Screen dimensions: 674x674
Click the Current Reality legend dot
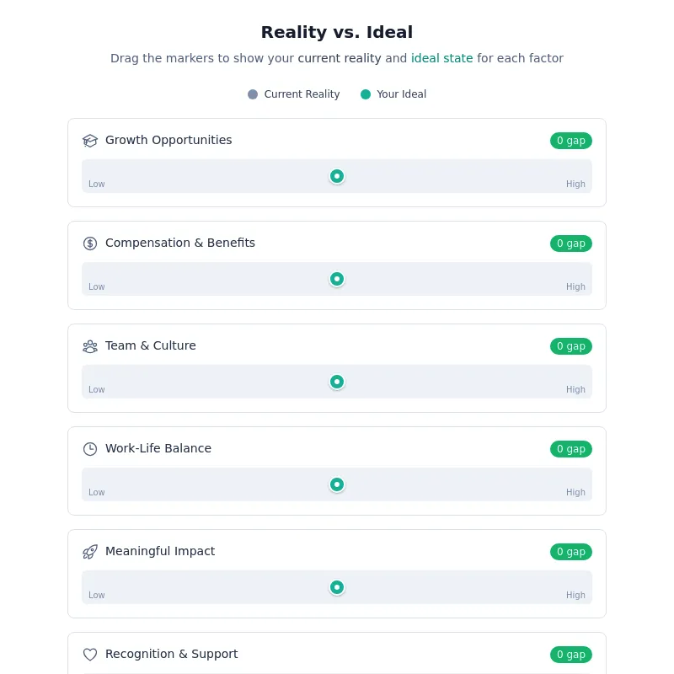pyautogui.click(x=252, y=94)
